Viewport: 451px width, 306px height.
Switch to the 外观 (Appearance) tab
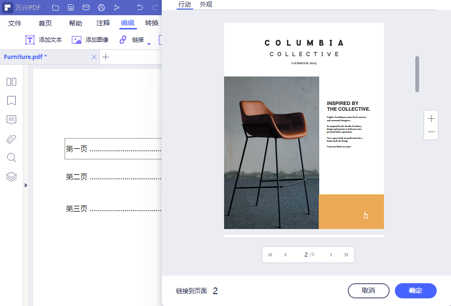206,4
